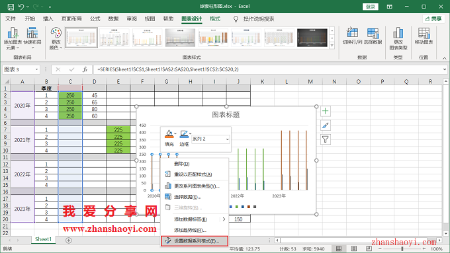Open Change Colors (更改颜色) palette
The image size is (450, 253).
56,38
